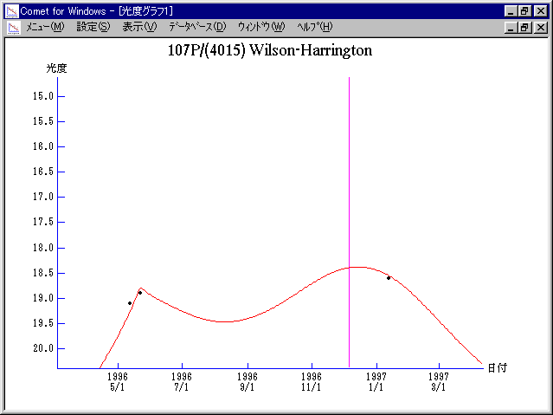
Task: Open the データベース(D) menu
Action: coord(197,27)
